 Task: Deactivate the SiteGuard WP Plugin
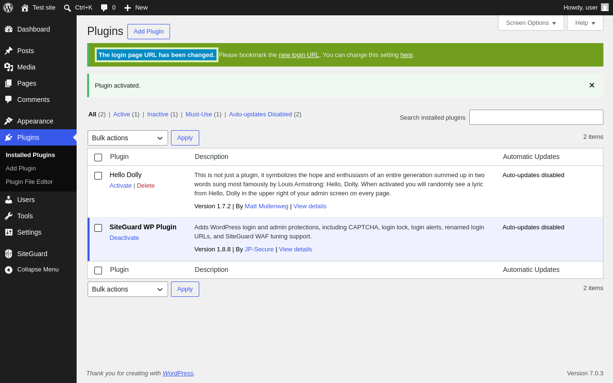124,237
